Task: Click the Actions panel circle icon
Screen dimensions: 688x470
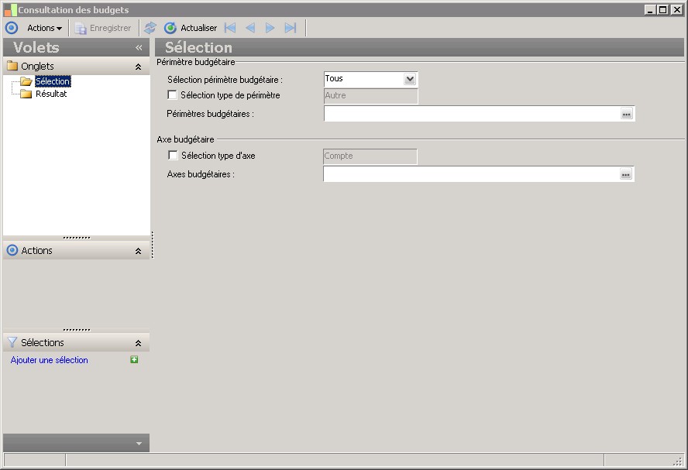Action: (x=12, y=250)
